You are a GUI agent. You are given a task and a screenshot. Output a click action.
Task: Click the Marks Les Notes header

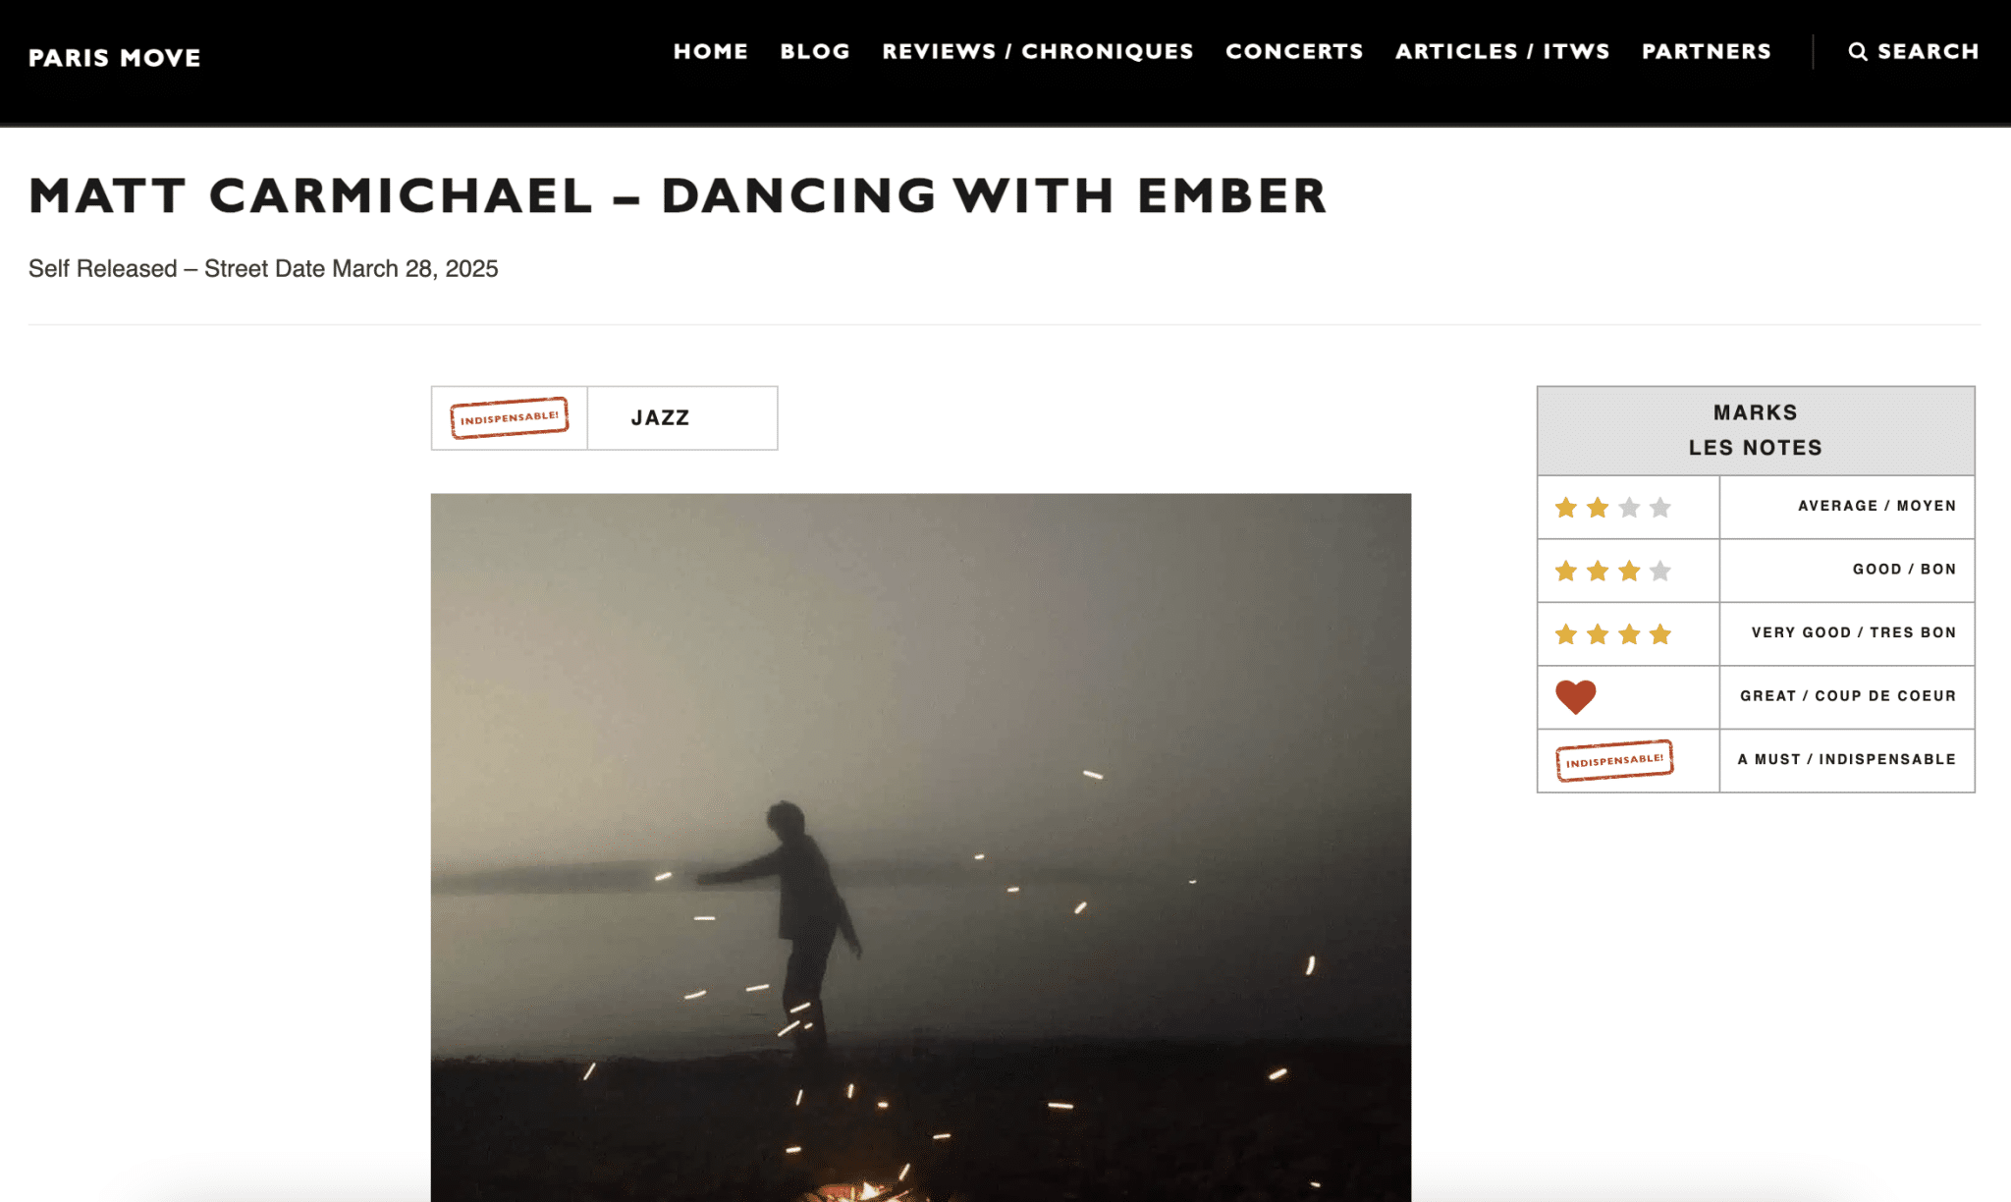coord(1755,430)
